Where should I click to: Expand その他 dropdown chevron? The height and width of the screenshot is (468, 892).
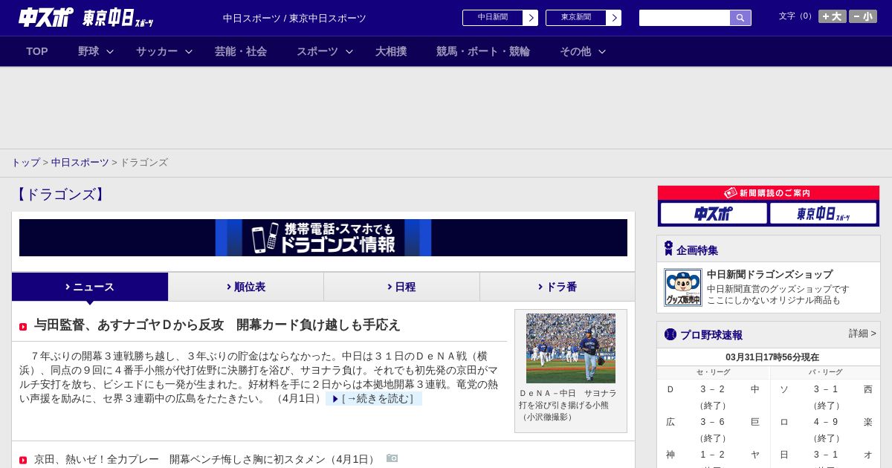coord(602,51)
